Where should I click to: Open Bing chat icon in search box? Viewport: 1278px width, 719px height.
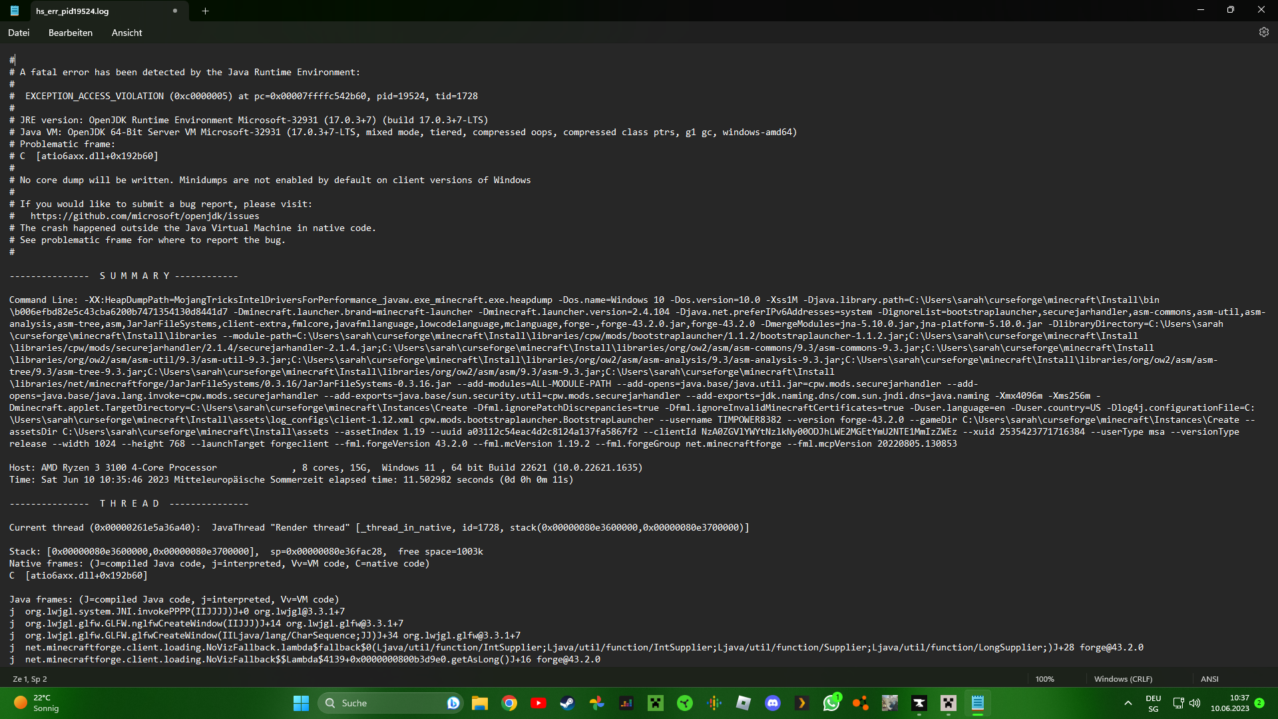[x=453, y=703]
